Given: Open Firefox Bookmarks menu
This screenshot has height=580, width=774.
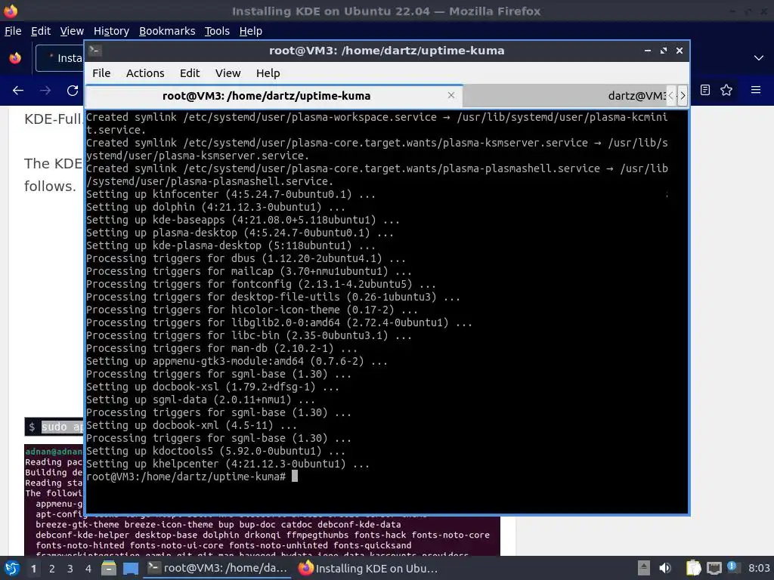Looking at the screenshot, I should [167, 31].
